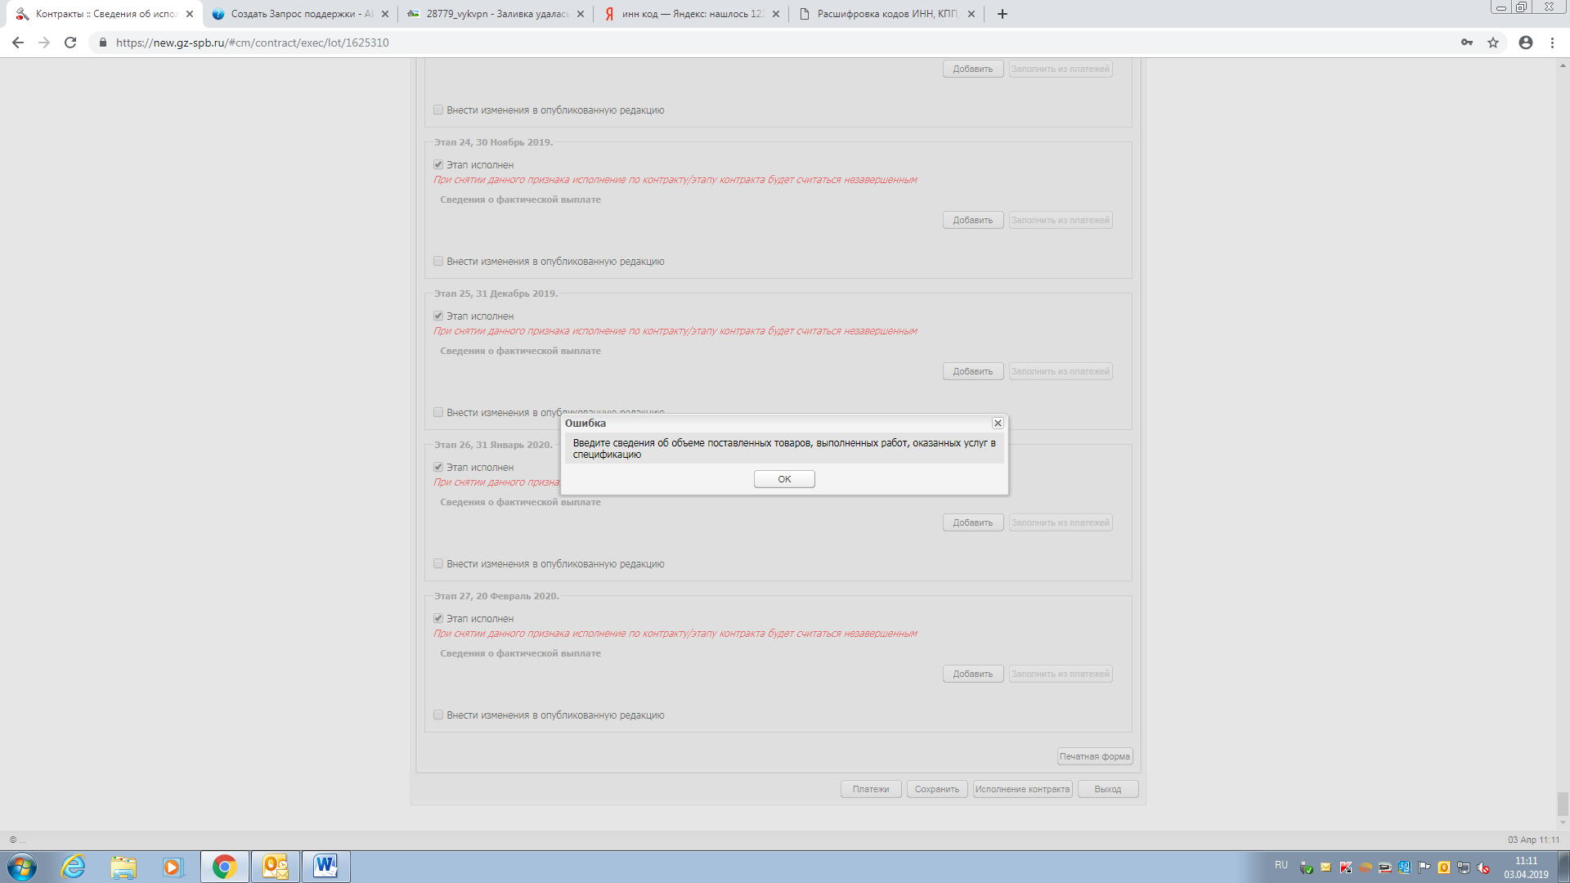The width and height of the screenshot is (1570, 883).
Task: Uncheck "Этап исполнен" for Этап 24
Action: [438, 164]
